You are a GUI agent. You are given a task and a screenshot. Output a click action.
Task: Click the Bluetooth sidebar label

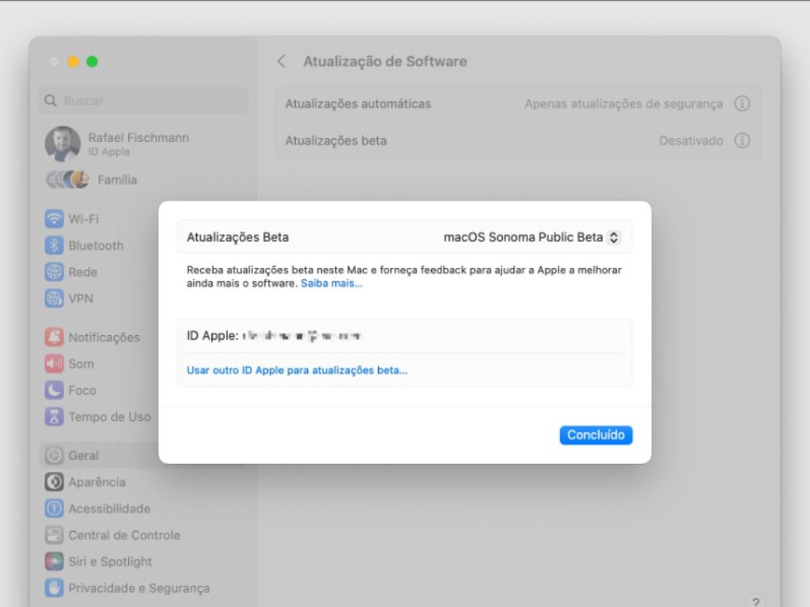[x=96, y=245]
